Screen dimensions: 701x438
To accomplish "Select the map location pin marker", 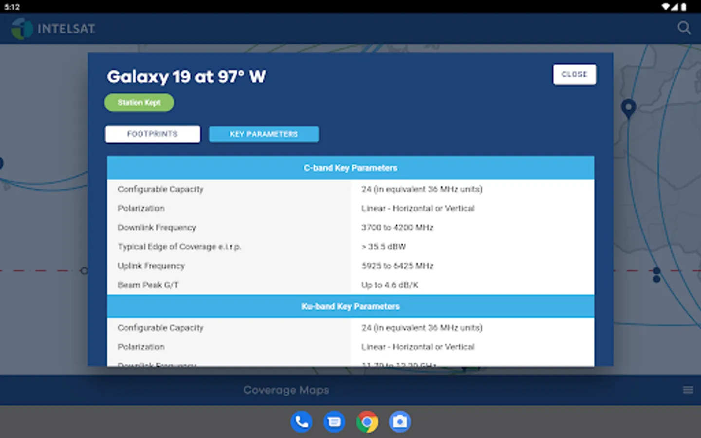I will [628, 109].
